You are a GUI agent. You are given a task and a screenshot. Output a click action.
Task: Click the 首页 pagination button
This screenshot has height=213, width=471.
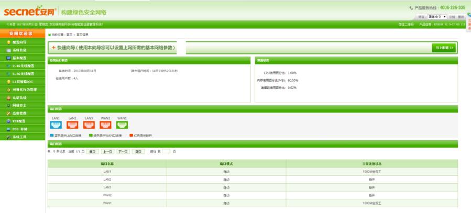click(92, 151)
